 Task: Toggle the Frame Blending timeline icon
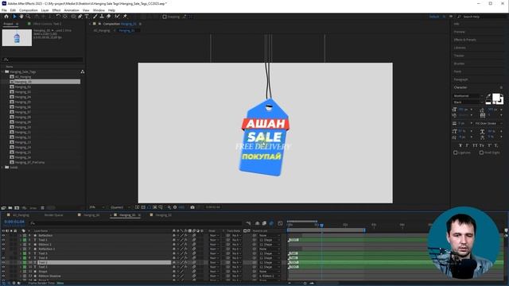pyautogui.click(x=264, y=223)
